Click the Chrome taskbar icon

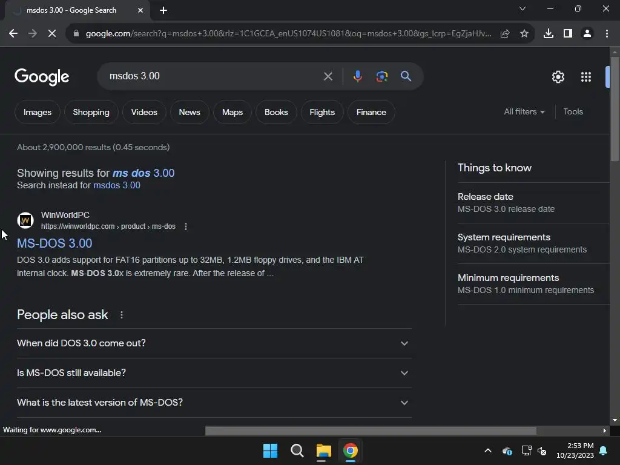(351, 450)
